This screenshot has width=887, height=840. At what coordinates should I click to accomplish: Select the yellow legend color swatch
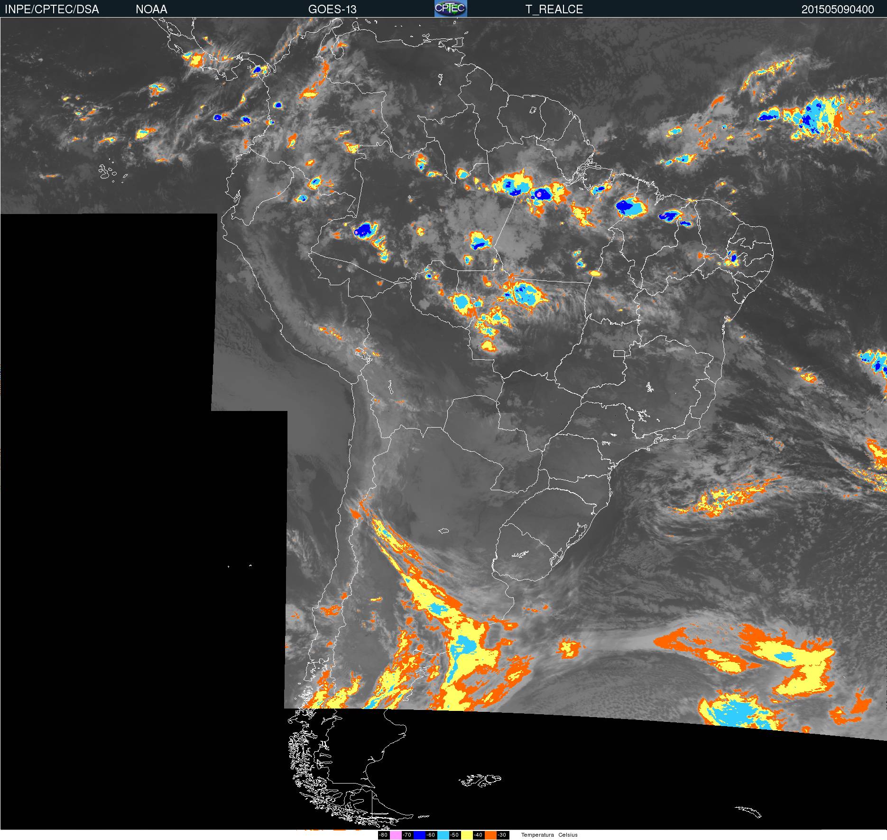tap(467, 835)
